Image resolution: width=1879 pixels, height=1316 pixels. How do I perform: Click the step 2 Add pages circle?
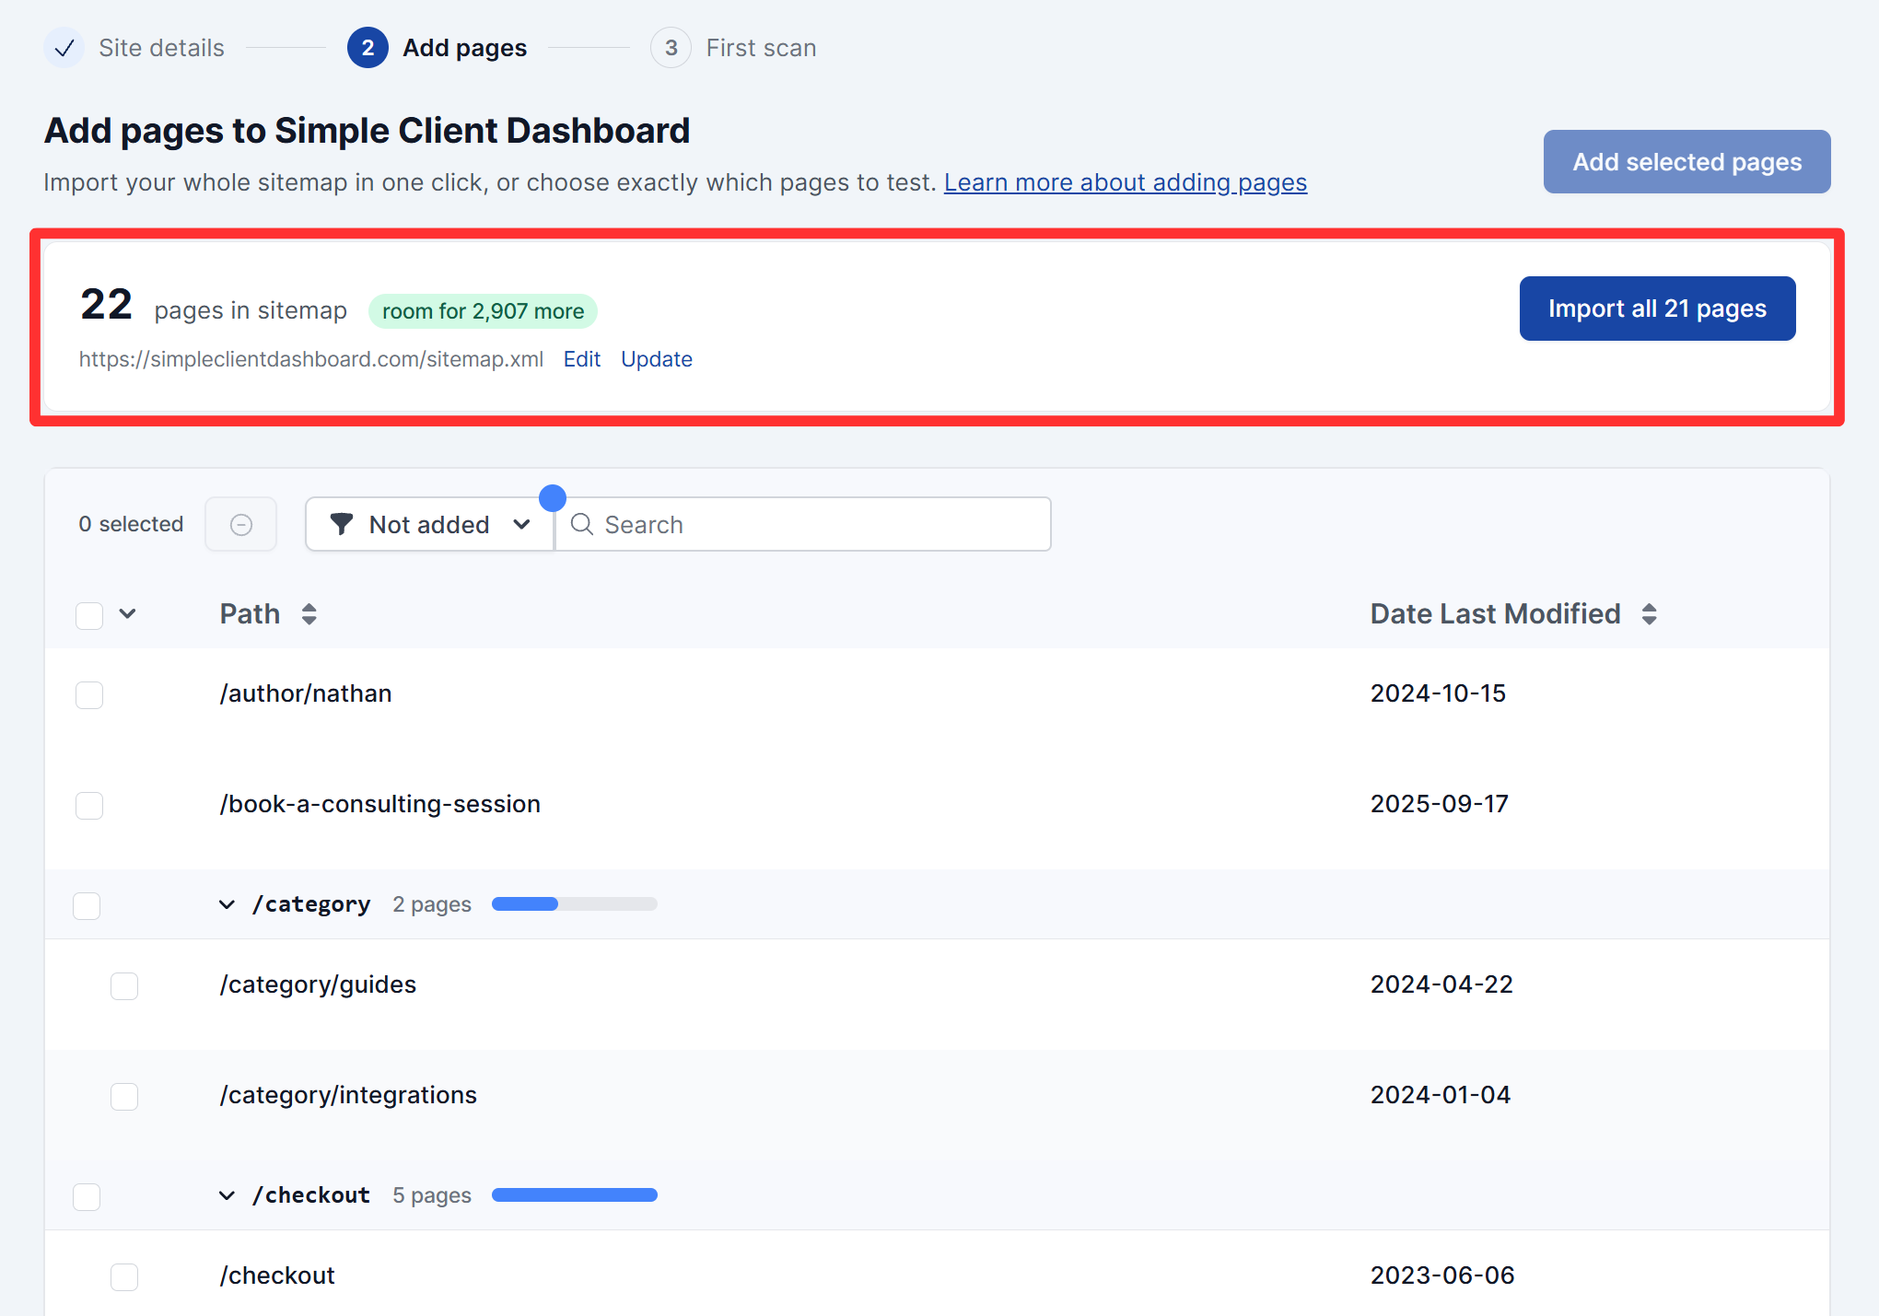pyautogui.click(x=368, y=48)
